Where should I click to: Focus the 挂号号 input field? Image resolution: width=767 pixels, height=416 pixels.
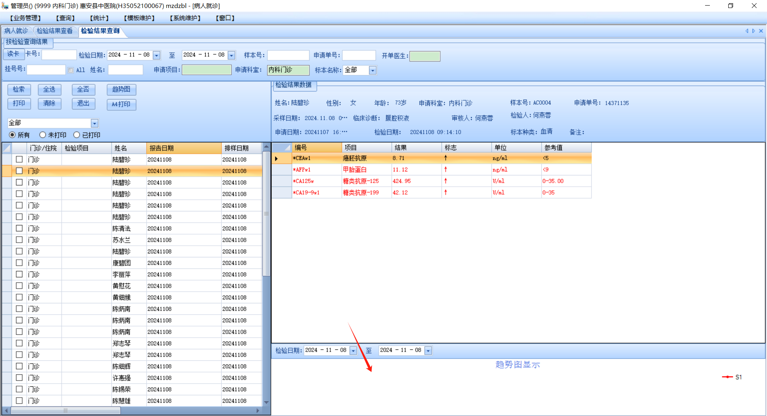point(46,70)
